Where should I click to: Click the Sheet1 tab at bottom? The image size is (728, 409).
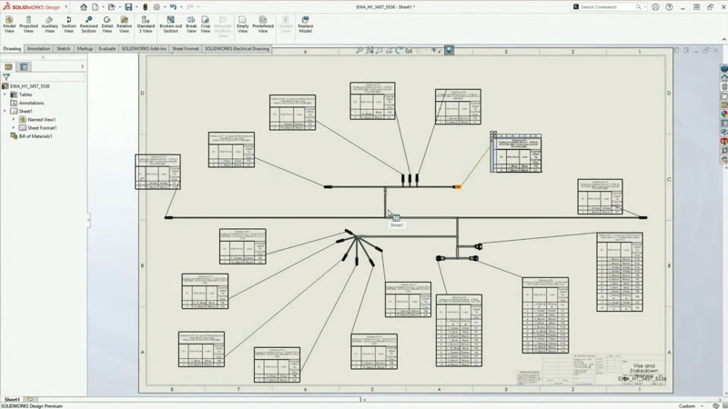tap(12, 400)
